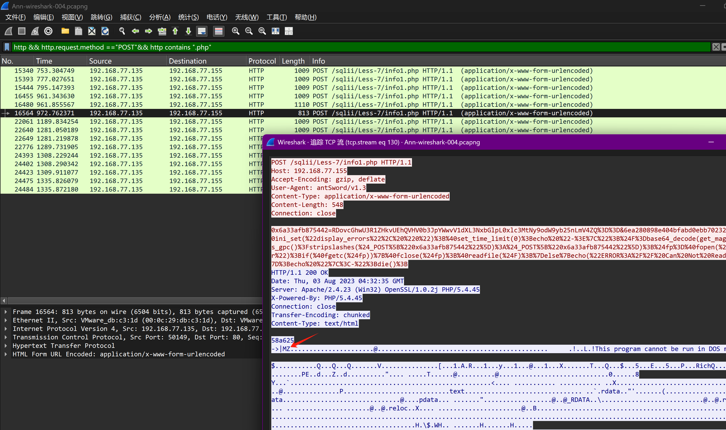Expand the Transmission Control Protocol row

click(x=6, y=337)
